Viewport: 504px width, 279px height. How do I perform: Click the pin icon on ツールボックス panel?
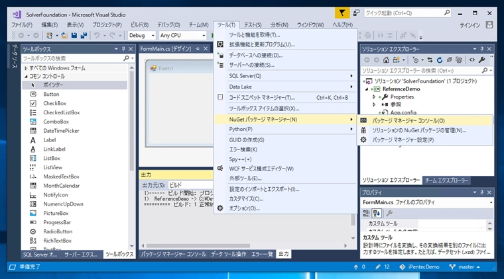(x=123, y=49)
